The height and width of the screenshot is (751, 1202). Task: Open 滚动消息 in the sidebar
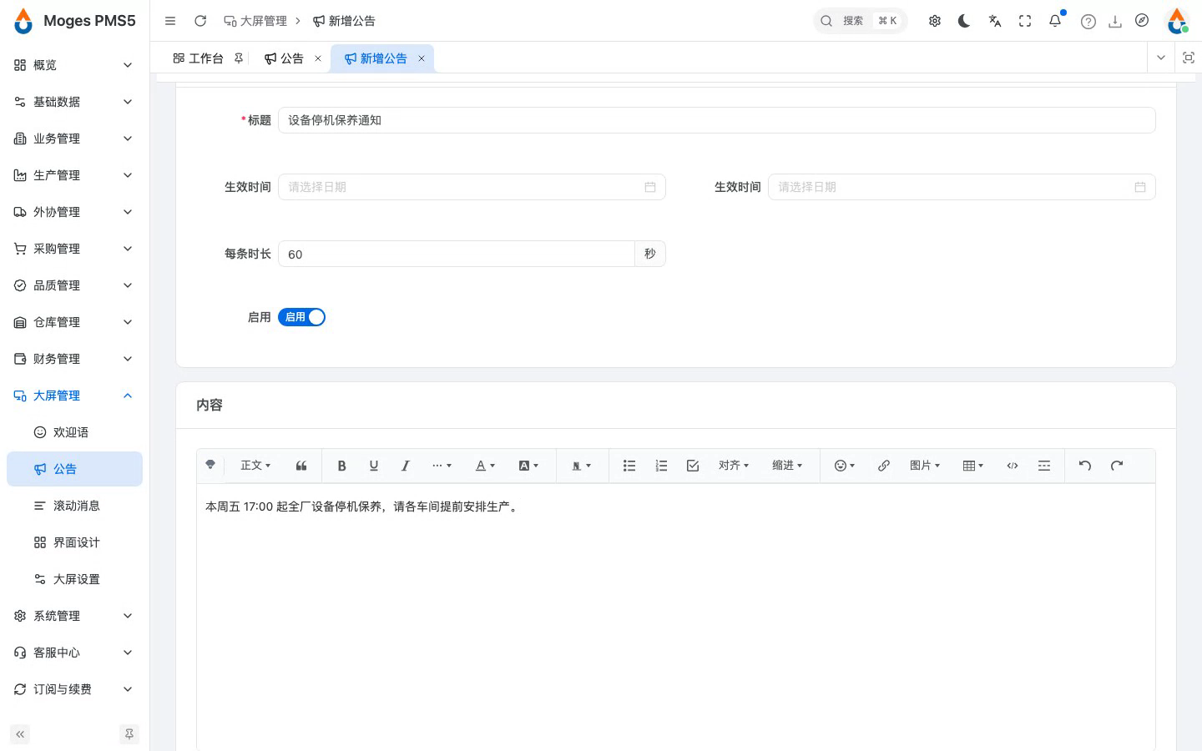click(x=74, y=506)
